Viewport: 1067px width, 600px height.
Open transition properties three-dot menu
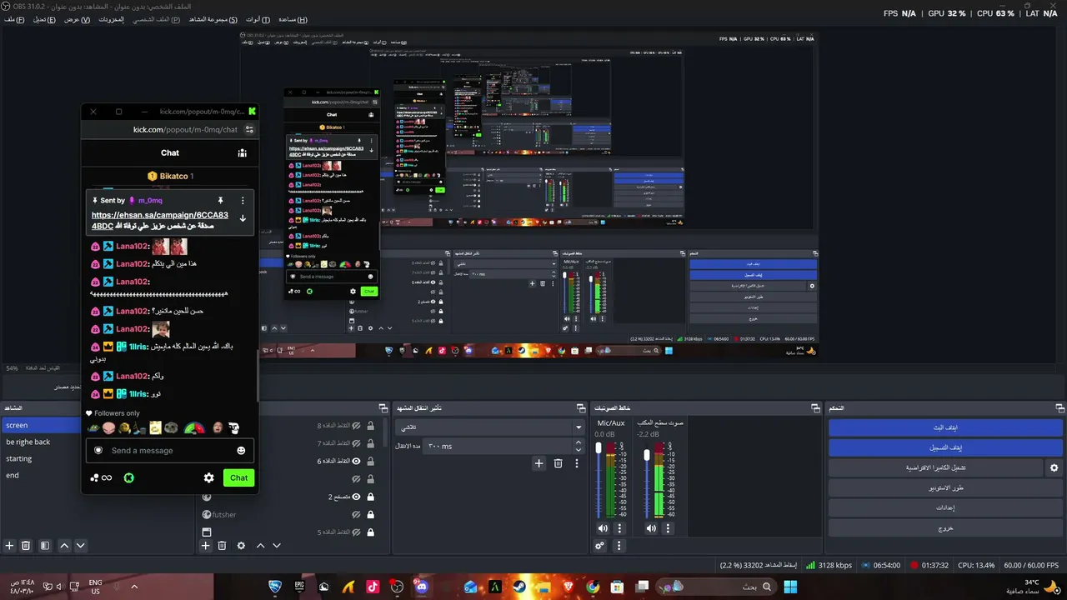pyautogui.click(x=576, y=463)
